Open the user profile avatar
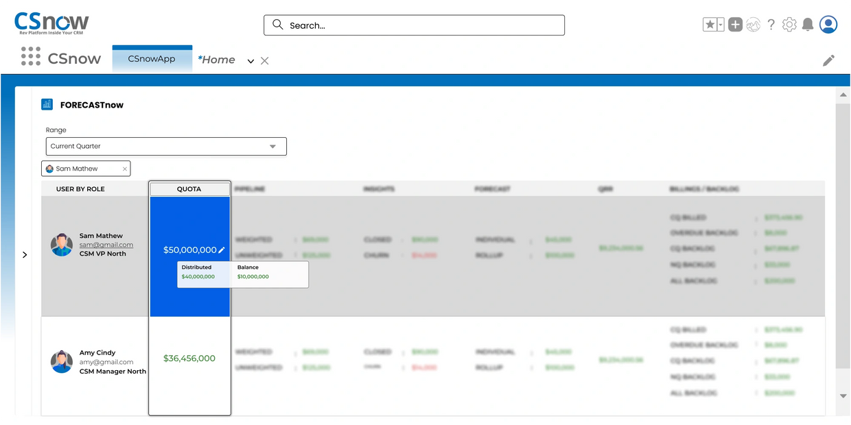Viewport: 851px width, 425px height. click(x=829, y=25)
